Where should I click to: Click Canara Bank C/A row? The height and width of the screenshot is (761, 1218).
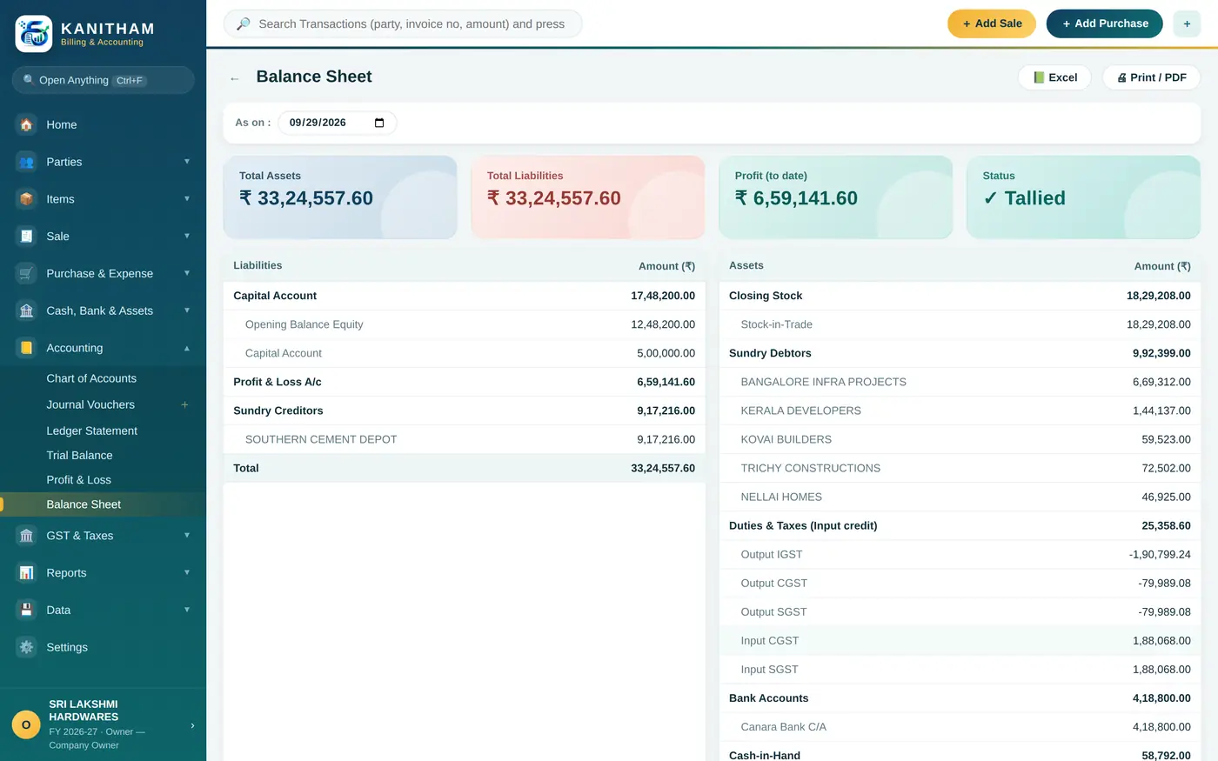960,727
